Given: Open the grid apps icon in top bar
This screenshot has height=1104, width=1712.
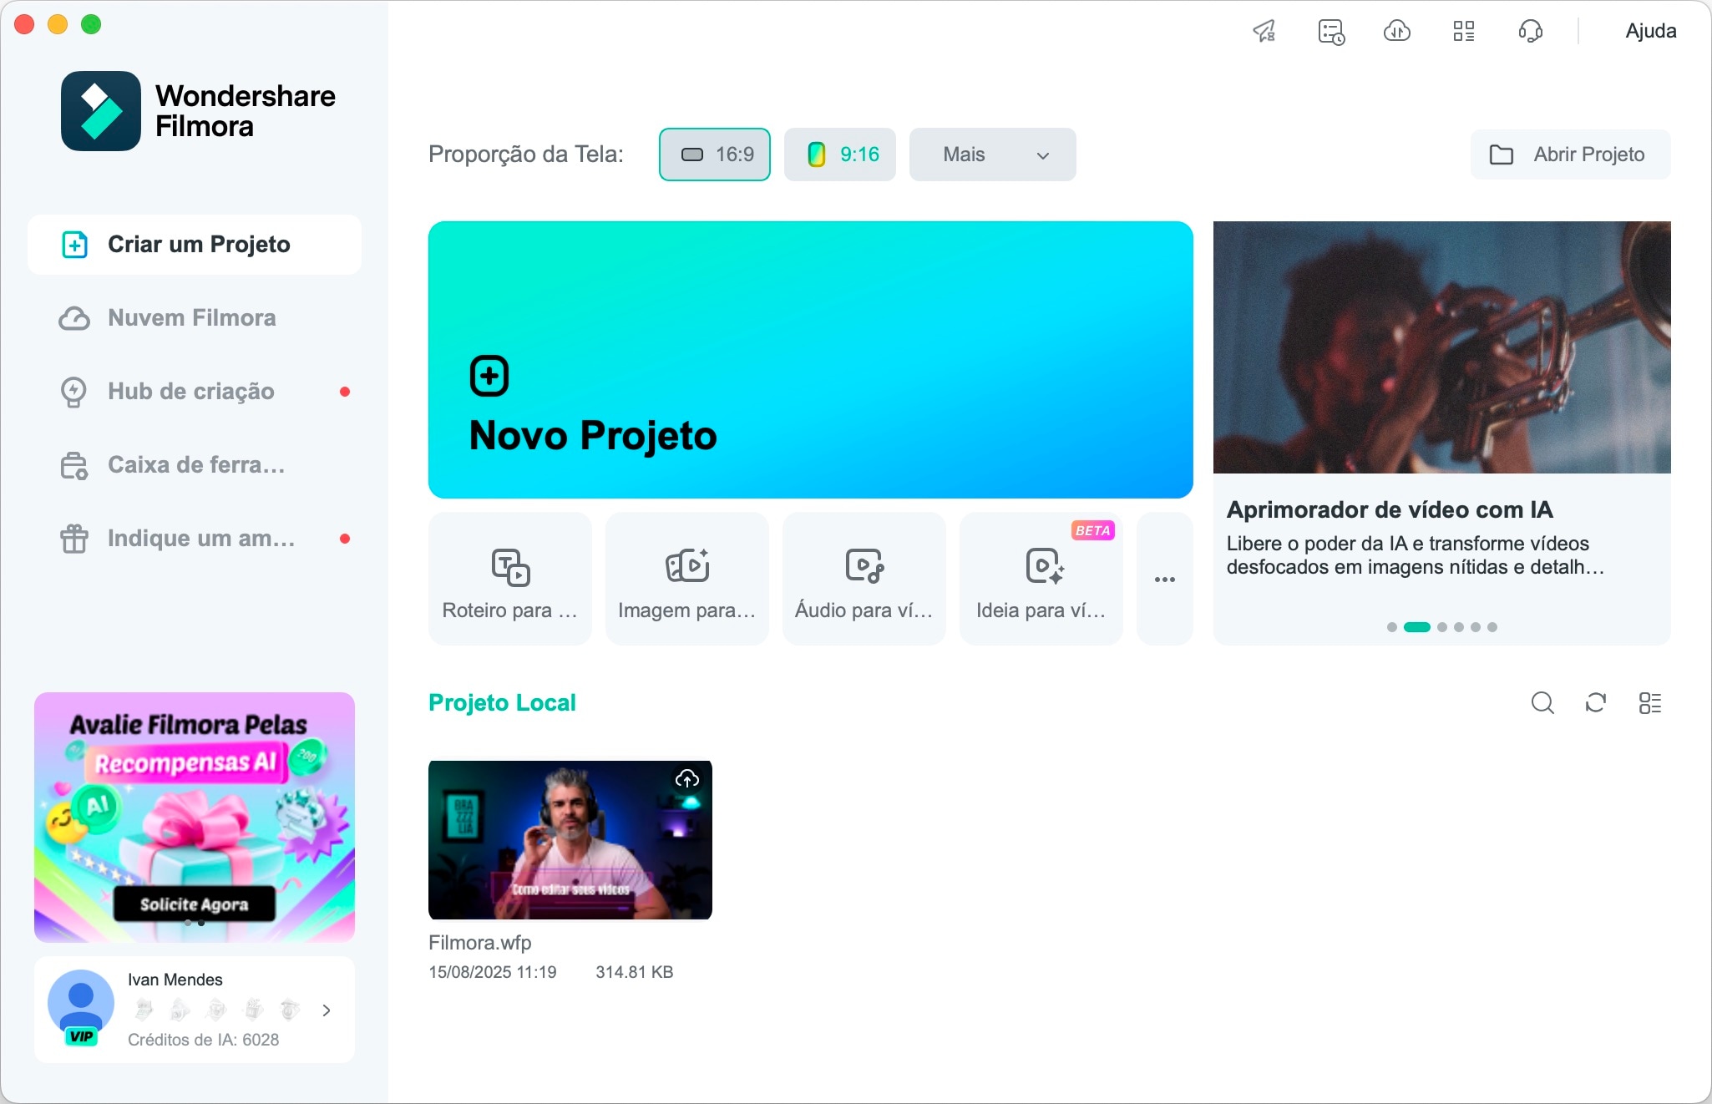Looking at the screenshot, I should pos(1463,32).
